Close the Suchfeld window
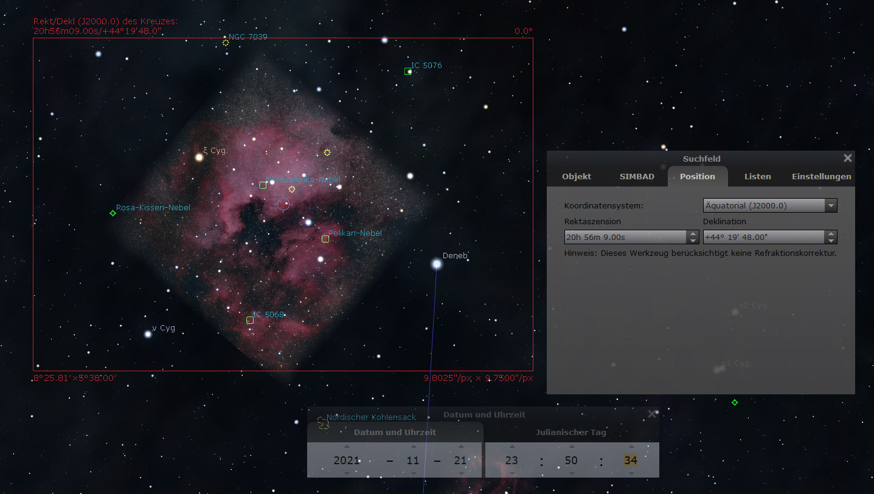Viewport: 874px width, 494px height. pyautogui.click(x=847, y=158)
